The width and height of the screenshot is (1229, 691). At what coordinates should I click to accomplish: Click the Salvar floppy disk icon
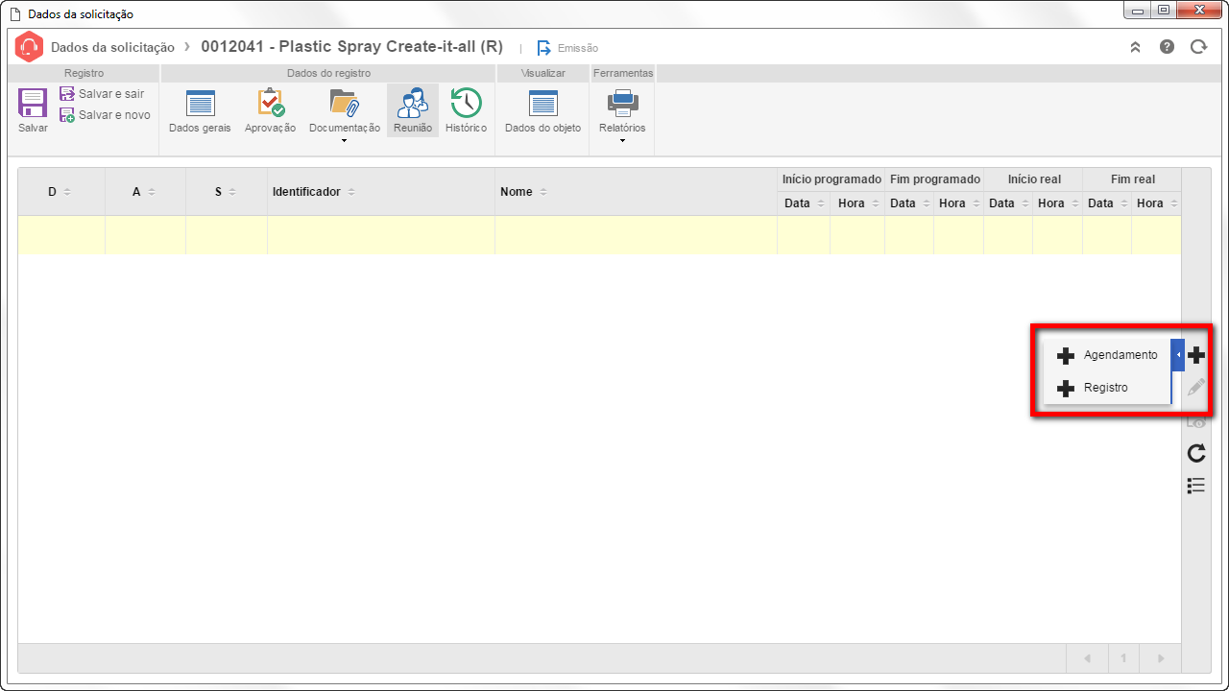(33, 104)
